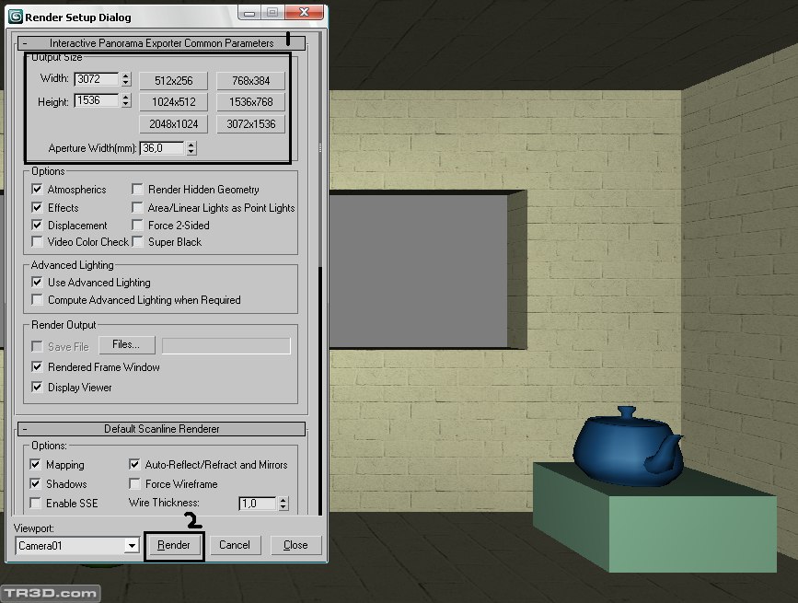Click the Render button
798x603 pixels.
(x=174, y=545)
